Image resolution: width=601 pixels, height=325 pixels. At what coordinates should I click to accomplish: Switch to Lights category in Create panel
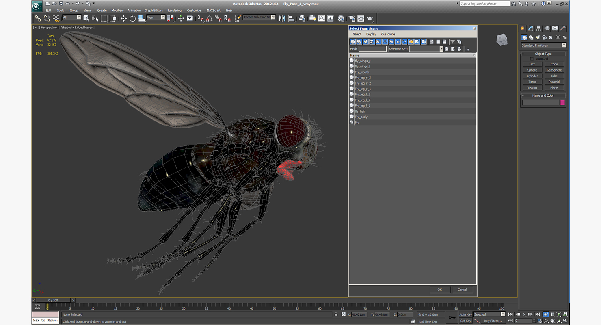pos(537,37)
